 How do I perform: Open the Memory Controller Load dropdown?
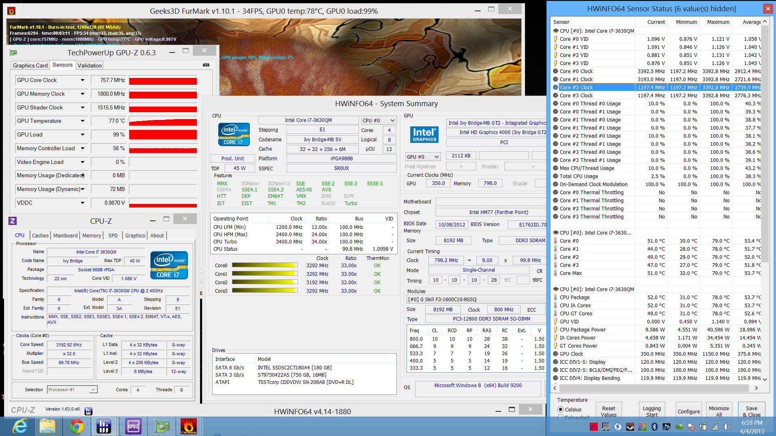82,148
